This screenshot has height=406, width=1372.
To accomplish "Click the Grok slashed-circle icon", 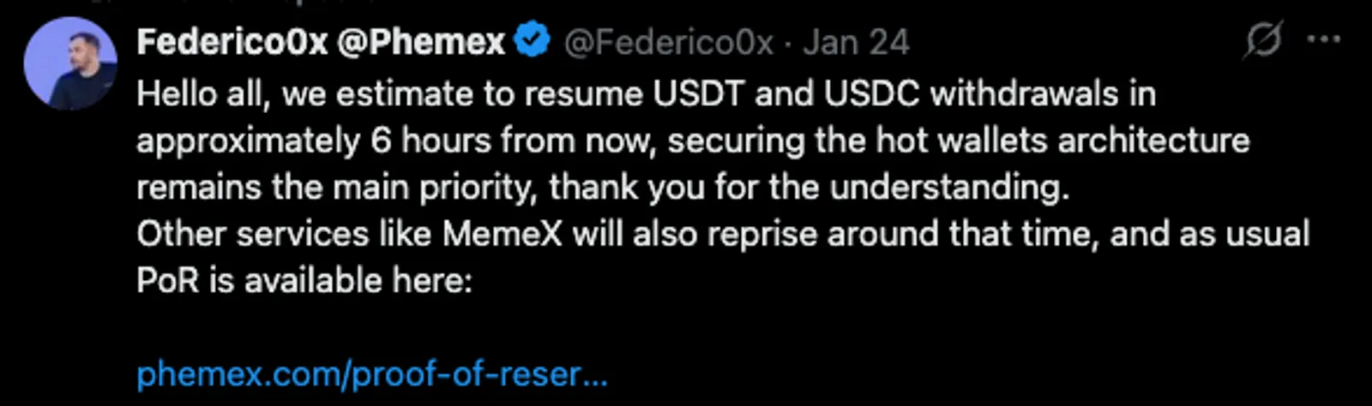I will (x=1263, y=40).
